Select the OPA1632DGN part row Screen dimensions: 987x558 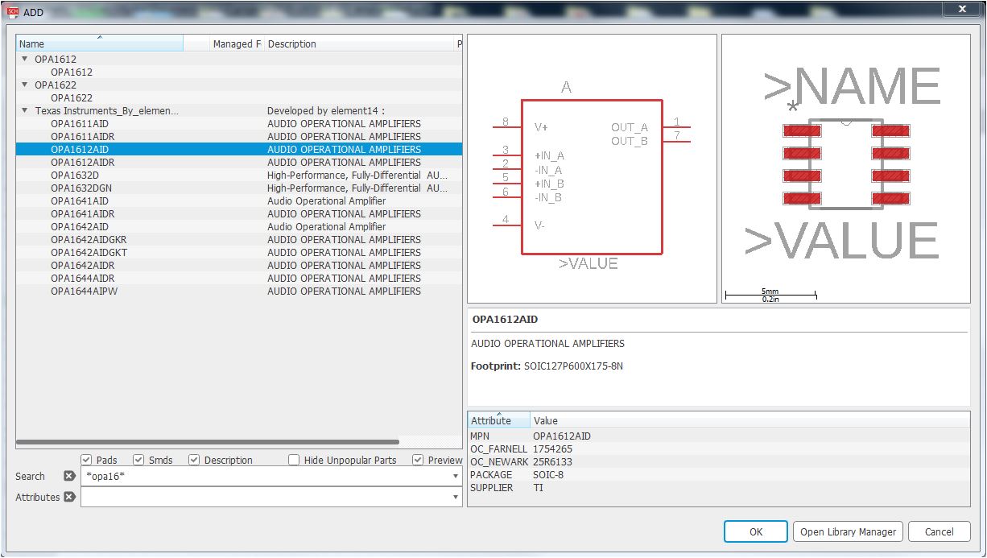point(239,188)
